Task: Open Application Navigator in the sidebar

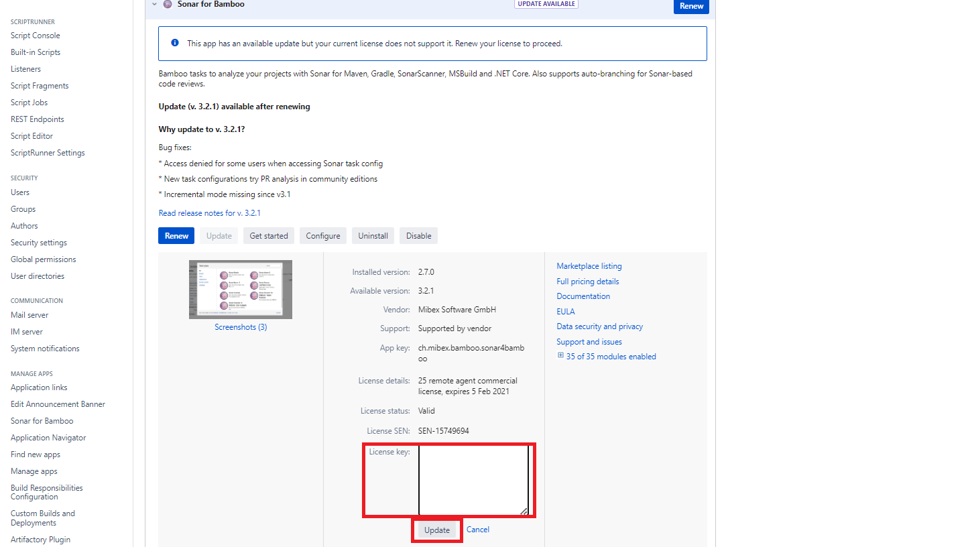Action: coord(48,438)
